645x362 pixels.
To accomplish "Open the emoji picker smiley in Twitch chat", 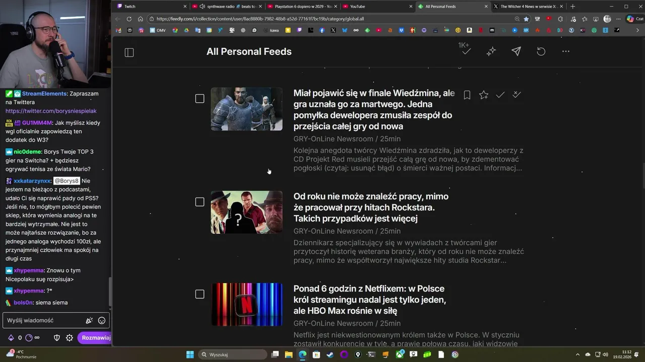I will point(102,320).
